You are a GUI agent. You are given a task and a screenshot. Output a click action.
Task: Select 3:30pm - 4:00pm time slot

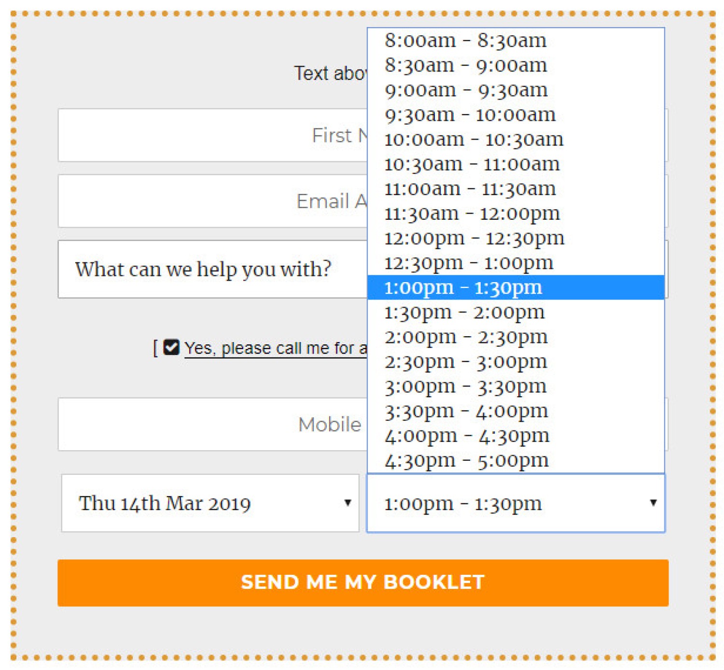[x=515, y=411]
